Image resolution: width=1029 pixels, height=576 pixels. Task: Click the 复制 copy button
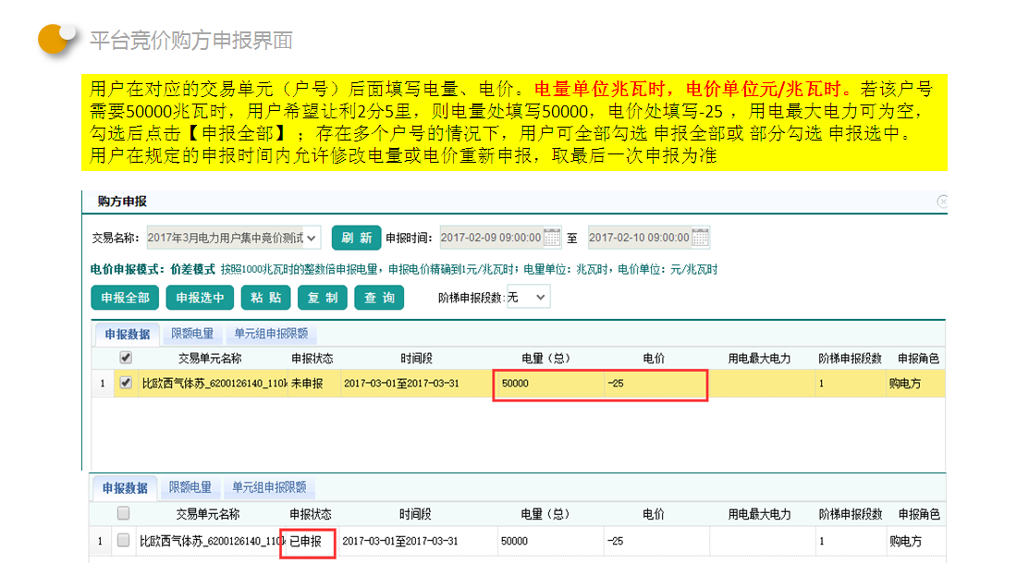323,297
